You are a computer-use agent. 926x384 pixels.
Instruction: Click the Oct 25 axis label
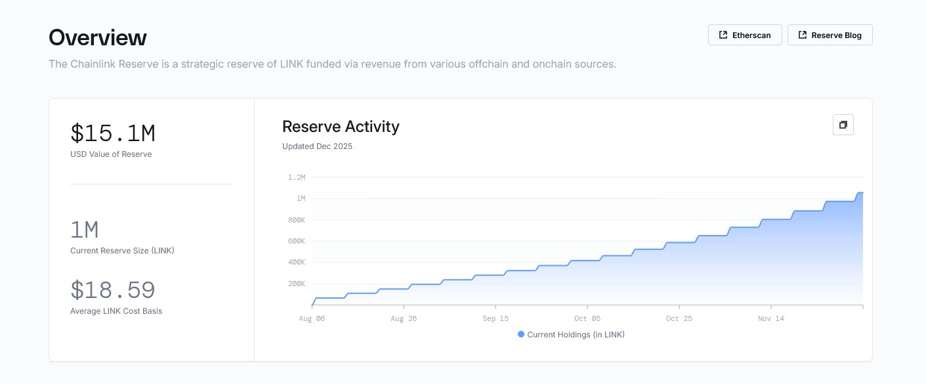point(679,318)
